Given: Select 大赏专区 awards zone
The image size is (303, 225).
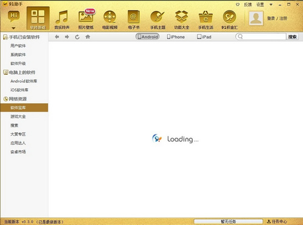Looking at the screenshot, I should [18, 134].
